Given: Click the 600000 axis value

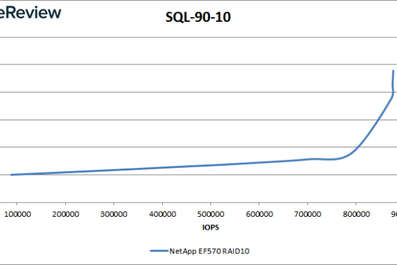Looking at the screenshot, I should click(259, 214).
